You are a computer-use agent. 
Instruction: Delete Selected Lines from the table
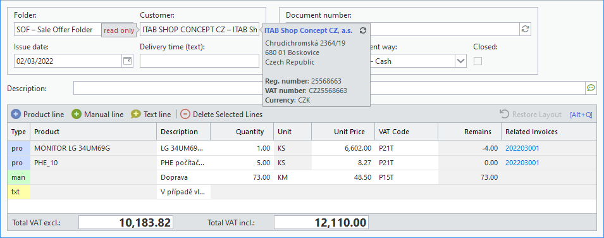(221, 114)
